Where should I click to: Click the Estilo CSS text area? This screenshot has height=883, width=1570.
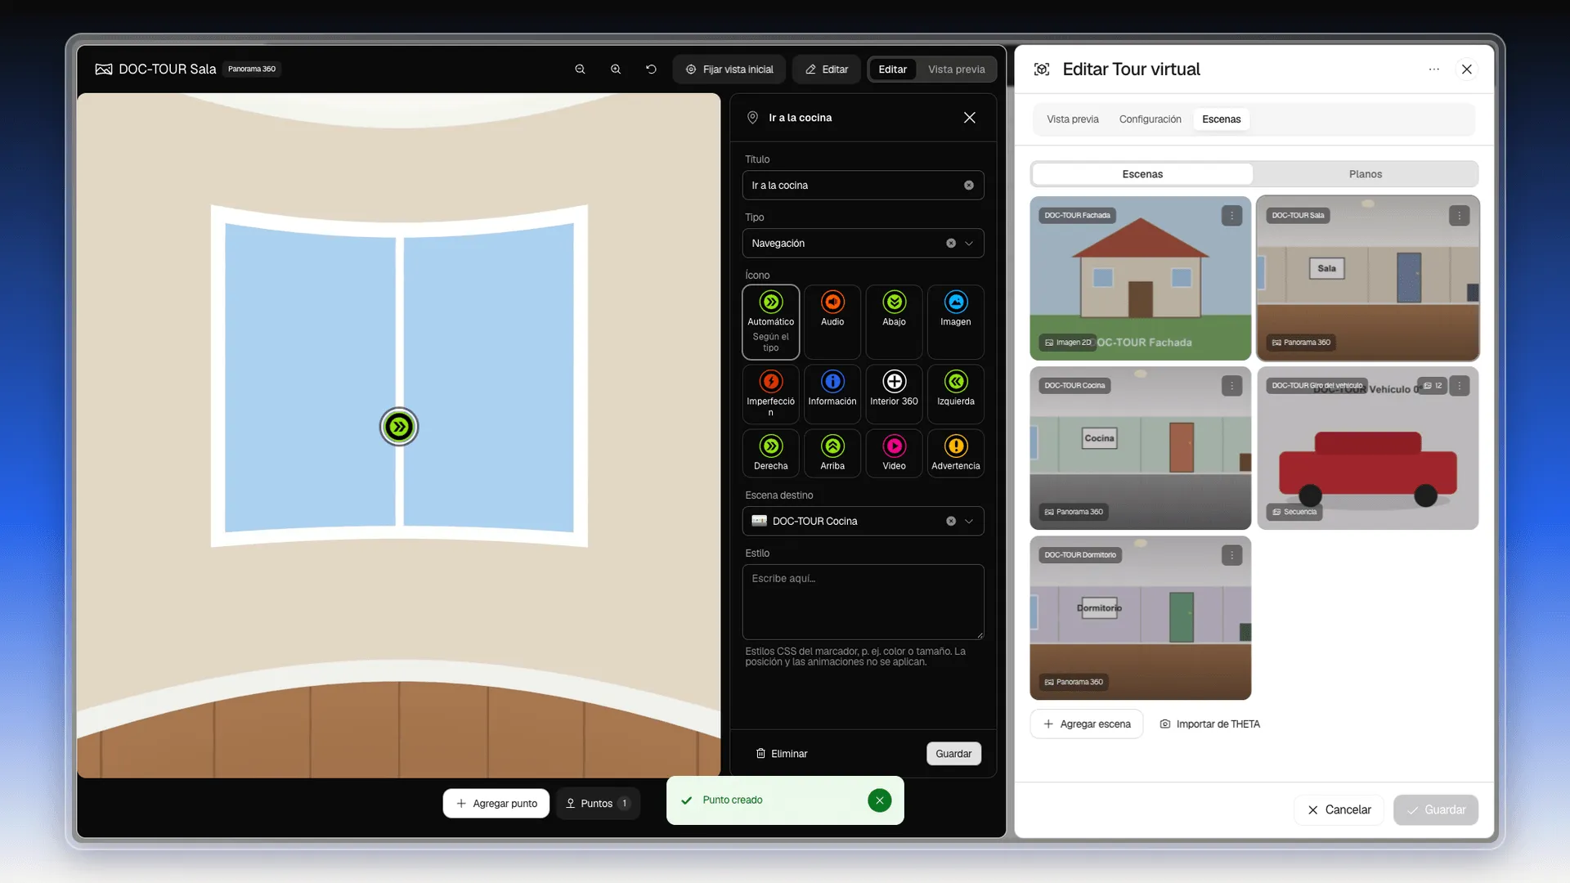[x=863, y=602]
